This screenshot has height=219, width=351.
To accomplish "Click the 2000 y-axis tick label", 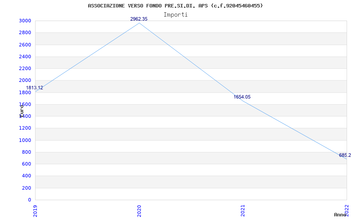I will click(x=25, y=81).
